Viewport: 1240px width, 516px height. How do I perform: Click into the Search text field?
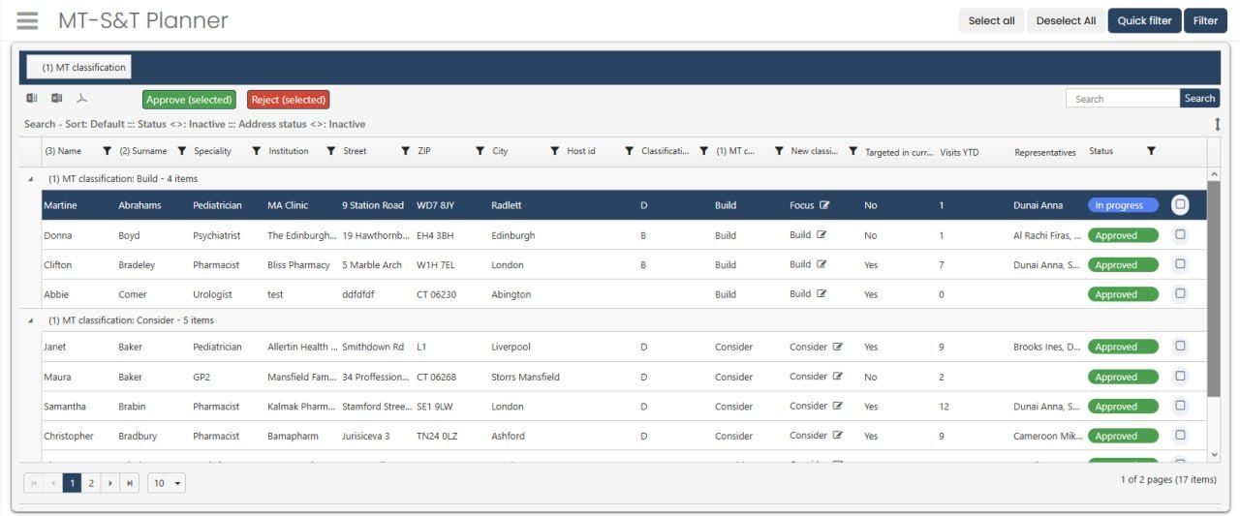(x=1122, y=99)
